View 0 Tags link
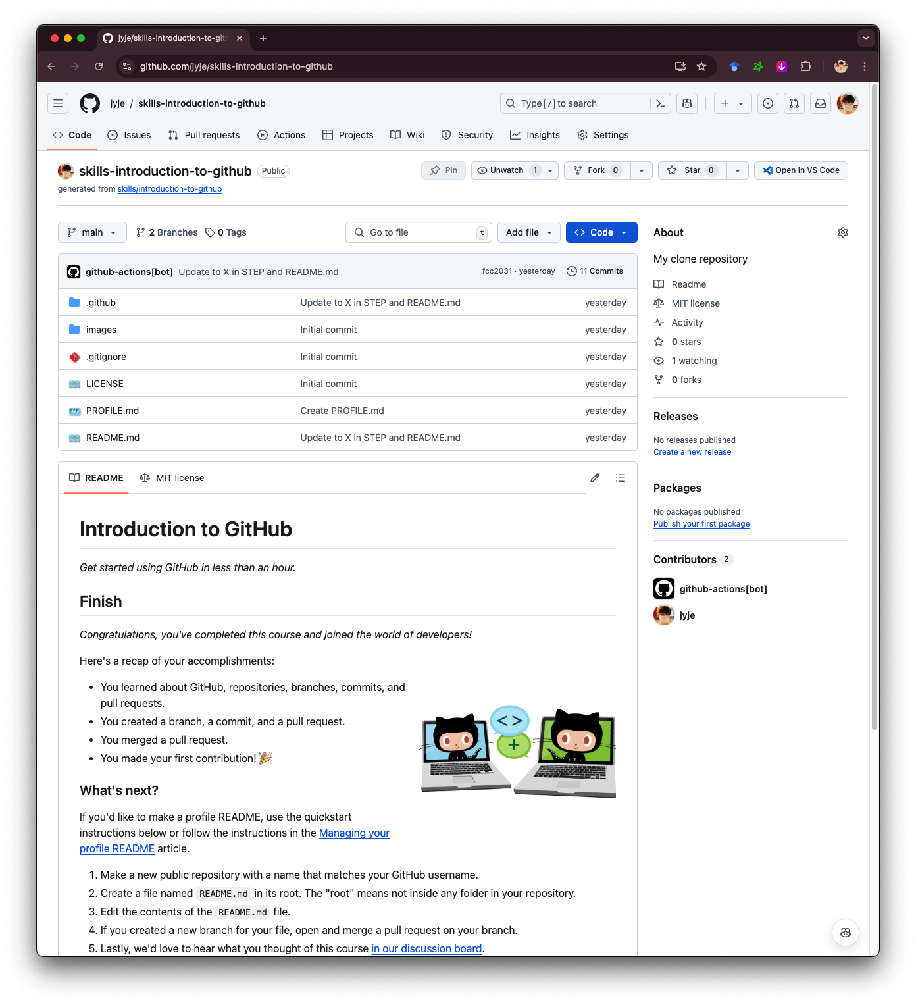916x1005 pixels. (226, 232)
